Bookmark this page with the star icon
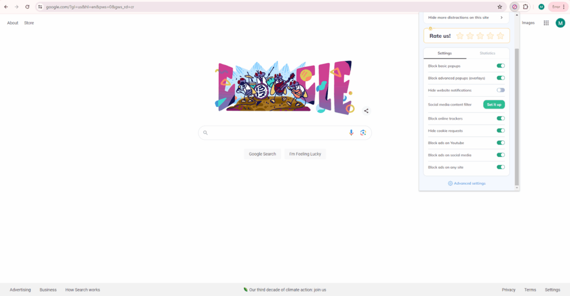Screen dimensions: 570x296 pos(500,7)
